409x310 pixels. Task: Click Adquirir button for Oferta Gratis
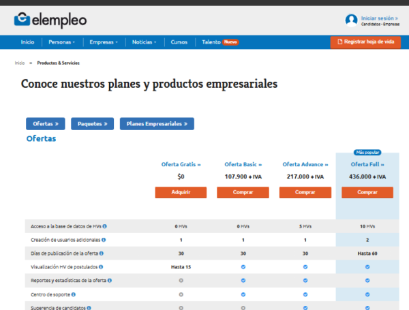click(181, 192)
